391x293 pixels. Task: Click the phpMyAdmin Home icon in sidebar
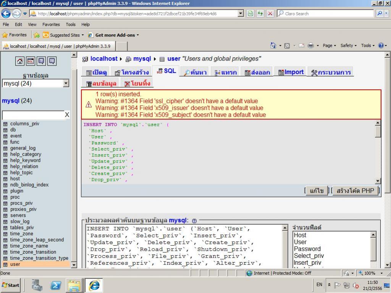tap(20, 61)
